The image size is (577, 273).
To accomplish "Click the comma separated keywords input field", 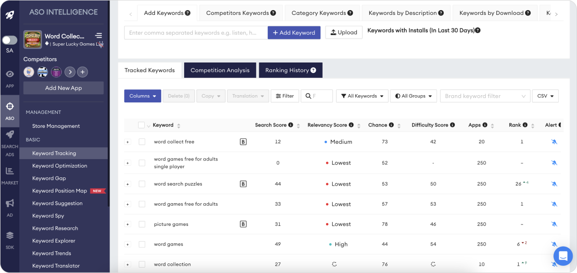I will pyautogui.click(x=196, y=33).
